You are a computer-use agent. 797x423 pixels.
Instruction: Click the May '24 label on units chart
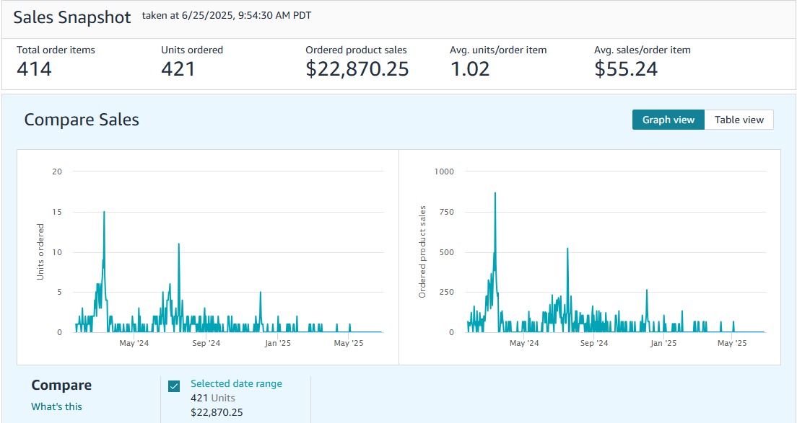coord(134,343)
